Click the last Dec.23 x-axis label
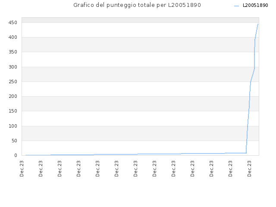276x207 pixels. (249, 169)
